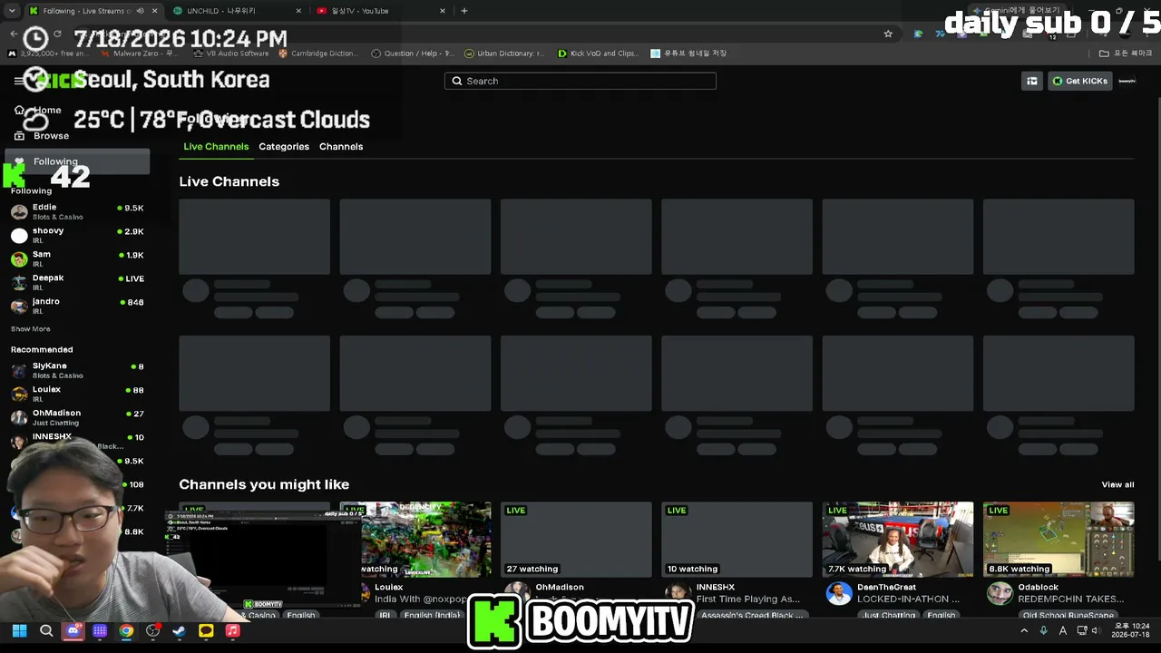Image resolution: width=1161 pixels, height=653 pixels.
Task: Switch to the Live Channels tab
Action: [x=216, y=147]
